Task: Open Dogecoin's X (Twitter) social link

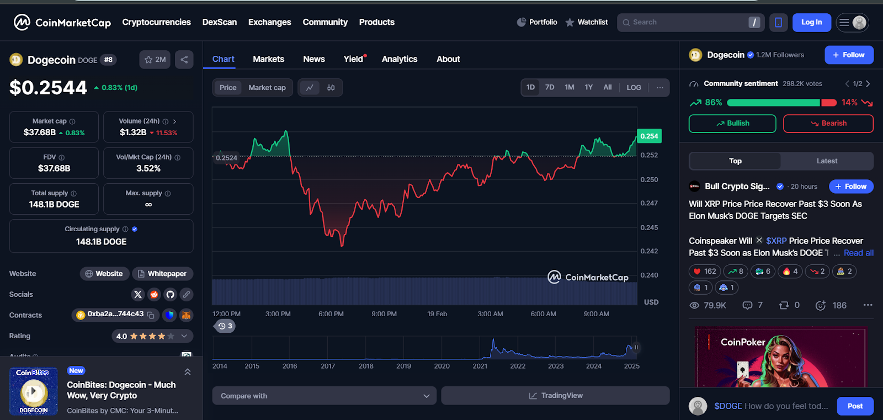Action: tap(138, 294)
